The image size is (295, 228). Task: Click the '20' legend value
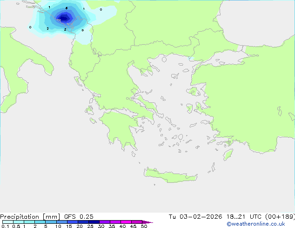pos(80,226)
